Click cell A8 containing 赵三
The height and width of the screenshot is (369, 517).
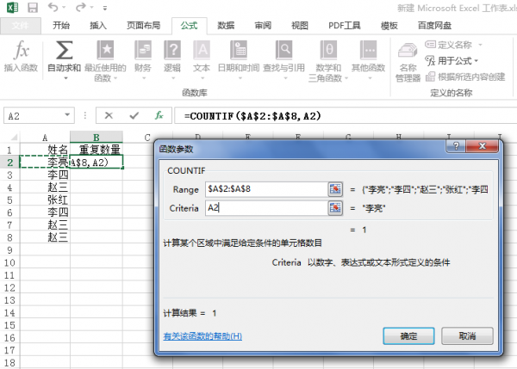pyautogui.click(x=45, y=237)
